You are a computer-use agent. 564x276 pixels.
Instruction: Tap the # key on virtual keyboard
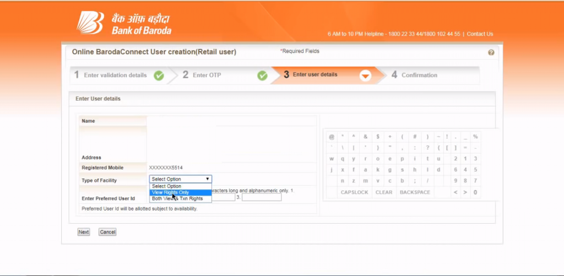click(x=415, y=137)
